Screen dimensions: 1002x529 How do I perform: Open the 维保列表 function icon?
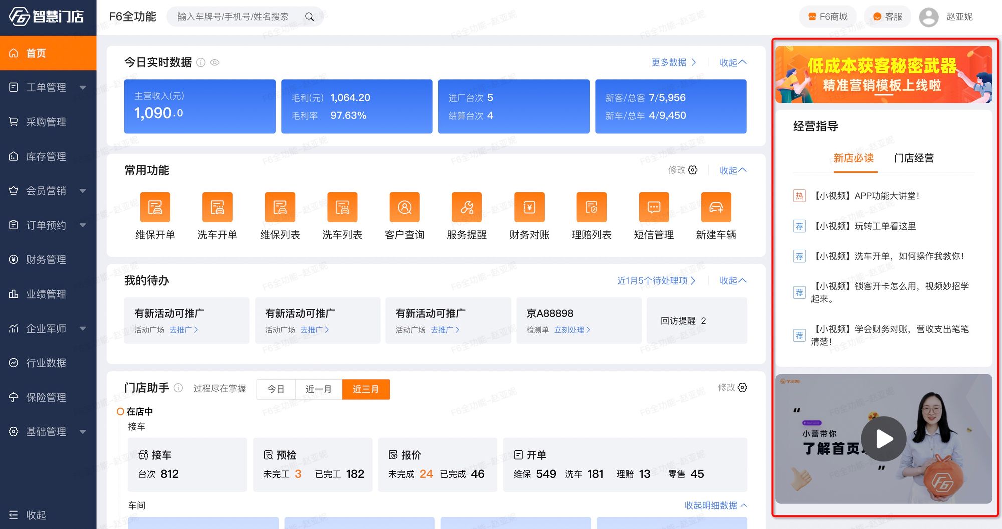click(x=280, y=207)
